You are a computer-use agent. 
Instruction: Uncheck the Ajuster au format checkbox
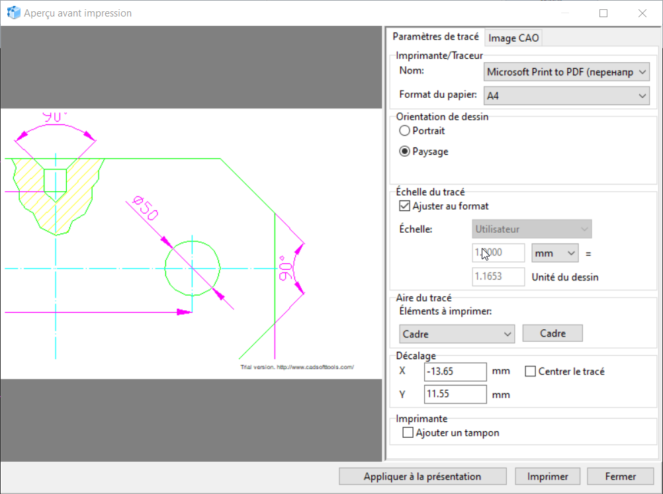click(405, 206)
